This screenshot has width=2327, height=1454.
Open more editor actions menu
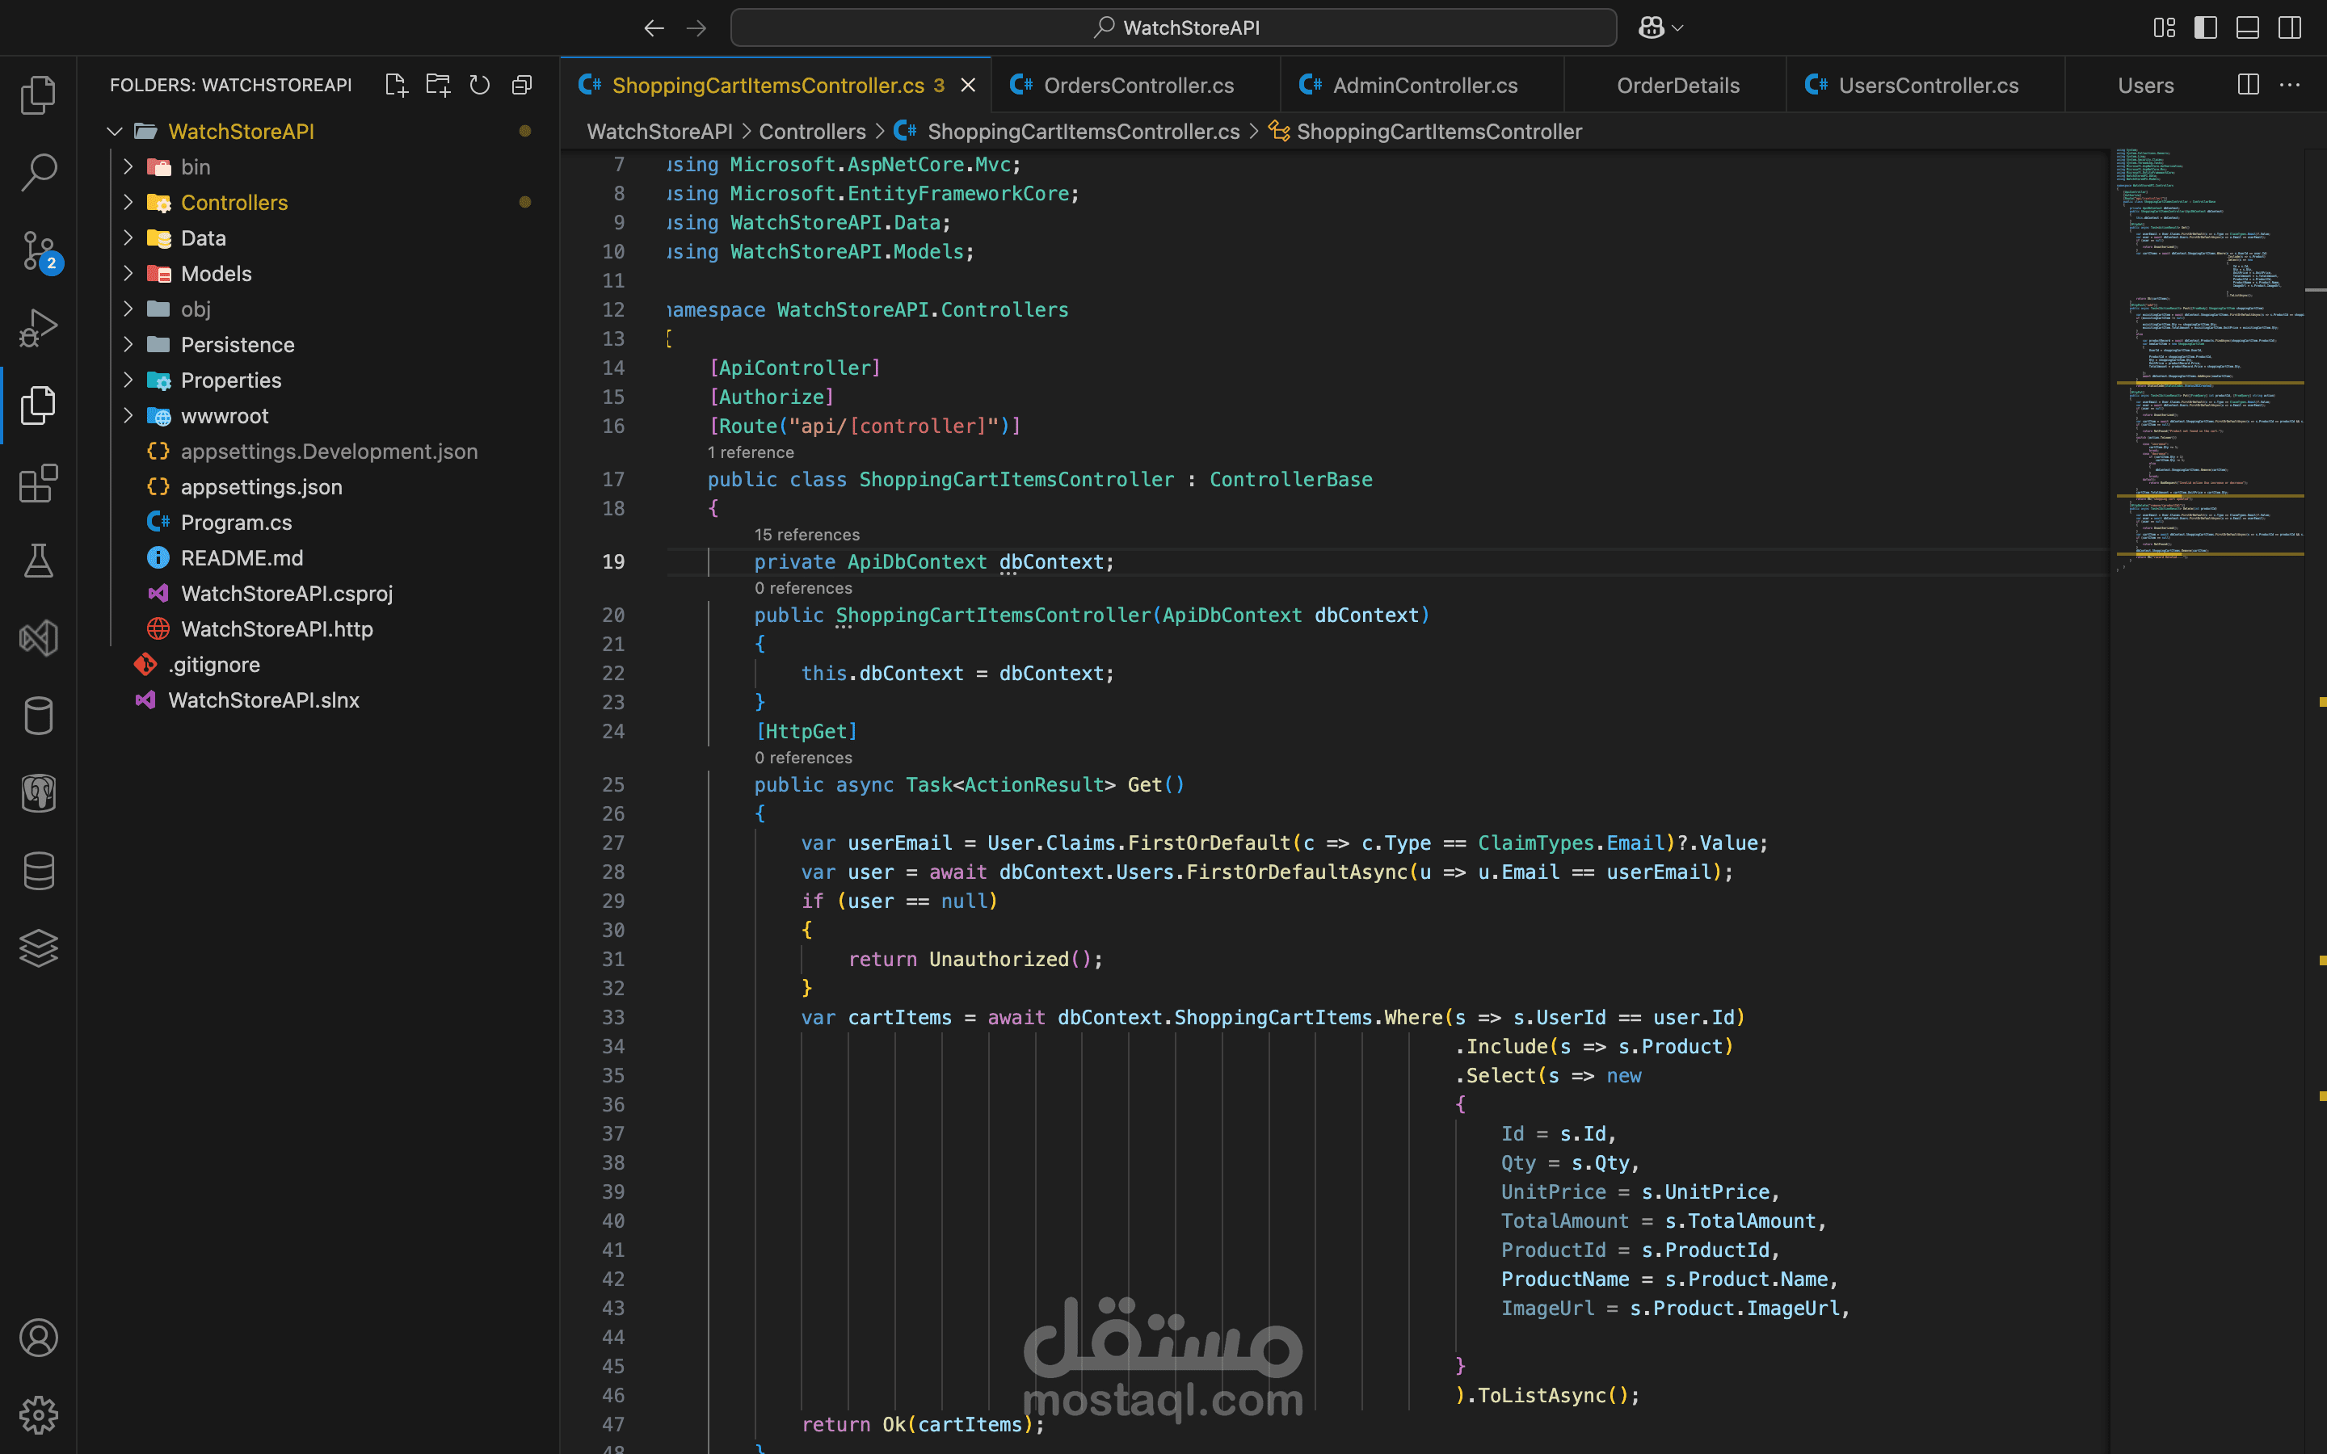(x=2291, y=85)
